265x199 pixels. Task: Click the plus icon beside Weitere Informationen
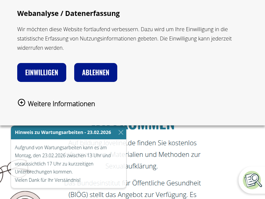(x=21, y=103)
